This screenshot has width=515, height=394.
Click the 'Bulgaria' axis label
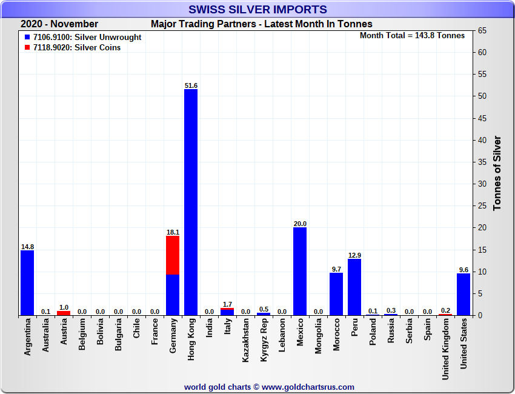click(x=118, y=335)
